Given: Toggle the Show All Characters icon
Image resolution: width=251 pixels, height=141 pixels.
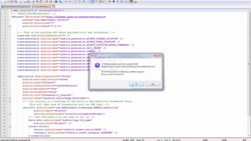Looking at the screenshot, I should click(x=89, y=2).
